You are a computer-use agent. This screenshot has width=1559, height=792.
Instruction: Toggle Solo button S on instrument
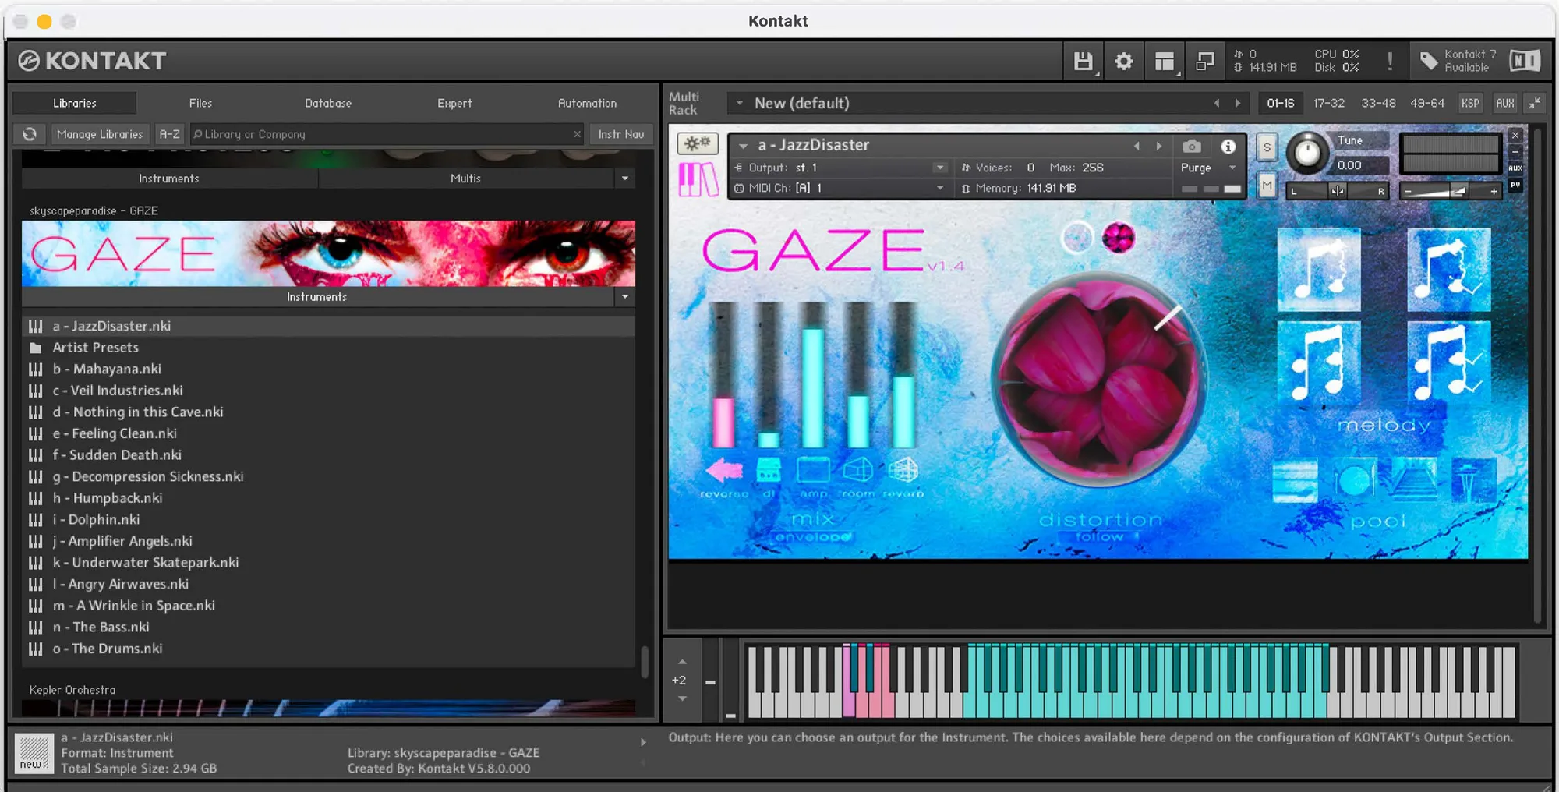1267,147
